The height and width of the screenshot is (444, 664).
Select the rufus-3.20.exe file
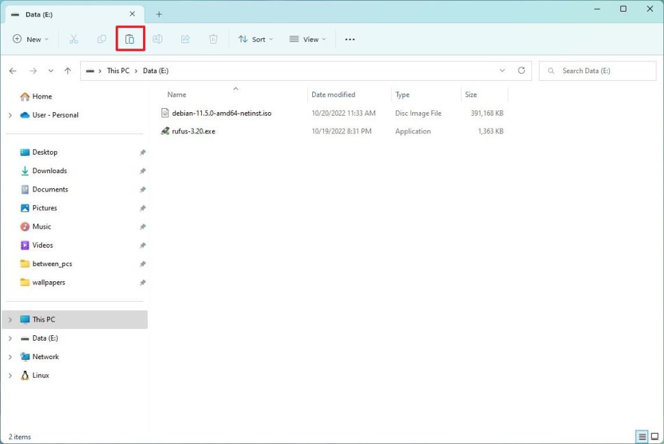[194, 131]
